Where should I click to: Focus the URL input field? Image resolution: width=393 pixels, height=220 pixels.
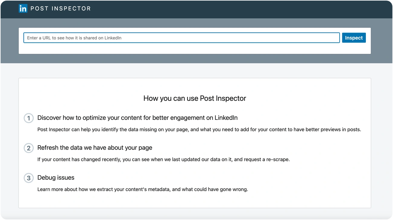click(x=182, y=38)
